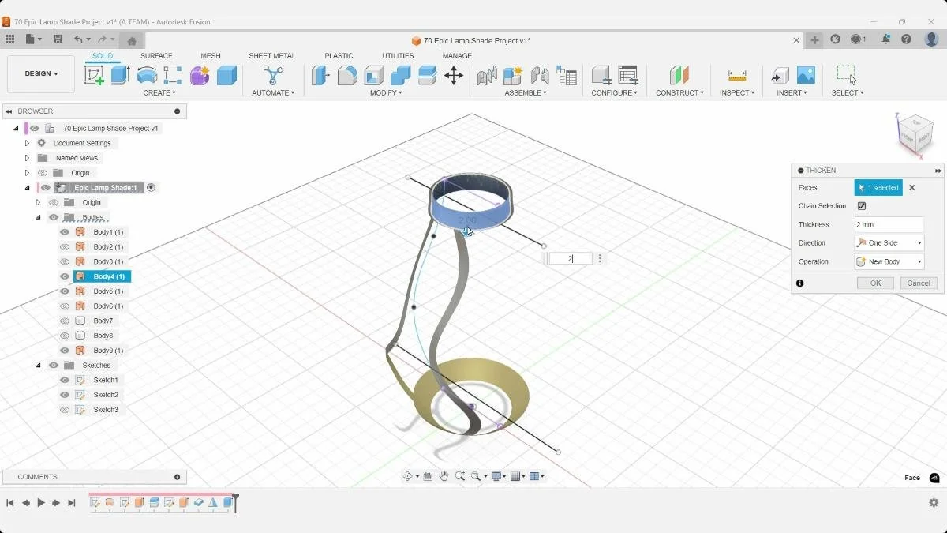Open the data panel grid icon

click(x=9, y=39)
